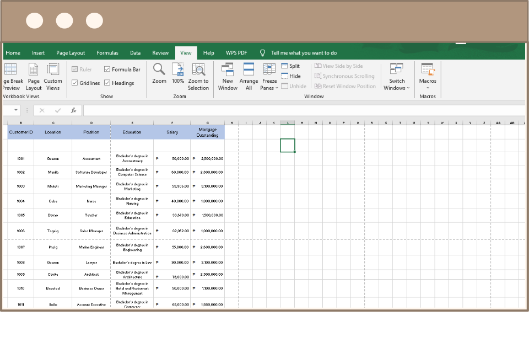Click salary cell 50,000.00 for 1001

(172, 158)
